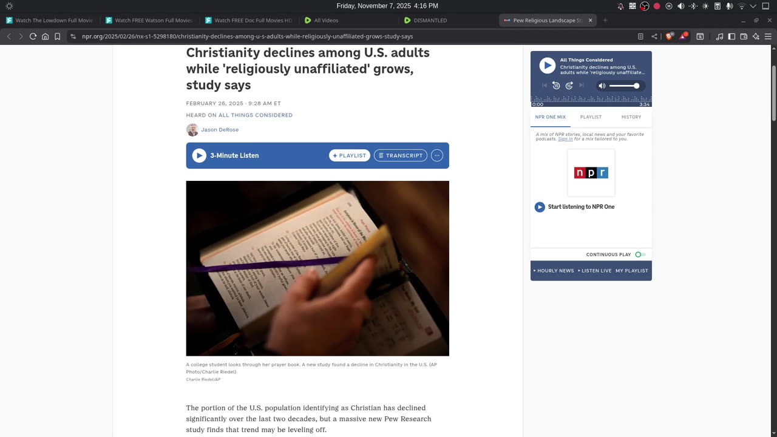Open OBS Studio tray icon
The height and width of the screenshot is (437, 777).
point(645,6)
